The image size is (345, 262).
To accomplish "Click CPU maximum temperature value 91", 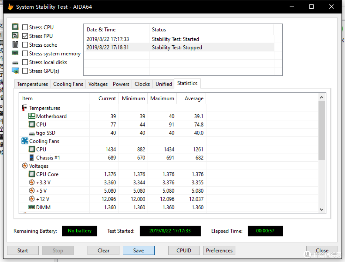I will pos(172,125).
